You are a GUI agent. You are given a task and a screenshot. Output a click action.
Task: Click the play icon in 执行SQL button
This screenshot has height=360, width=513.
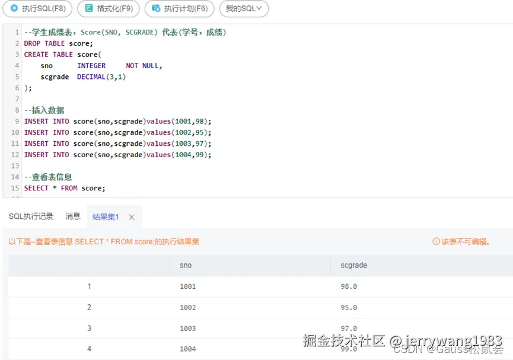14,8
